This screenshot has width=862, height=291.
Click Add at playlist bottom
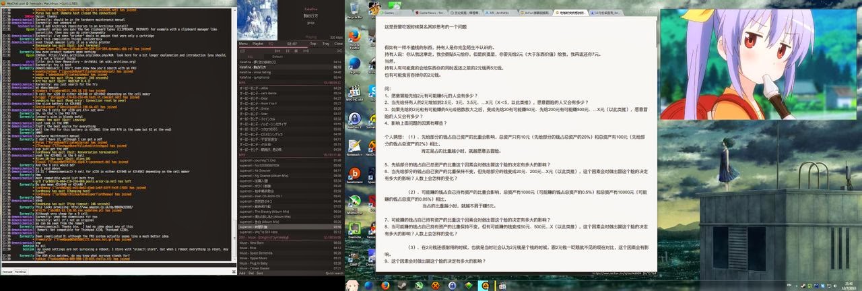(242, 273)
